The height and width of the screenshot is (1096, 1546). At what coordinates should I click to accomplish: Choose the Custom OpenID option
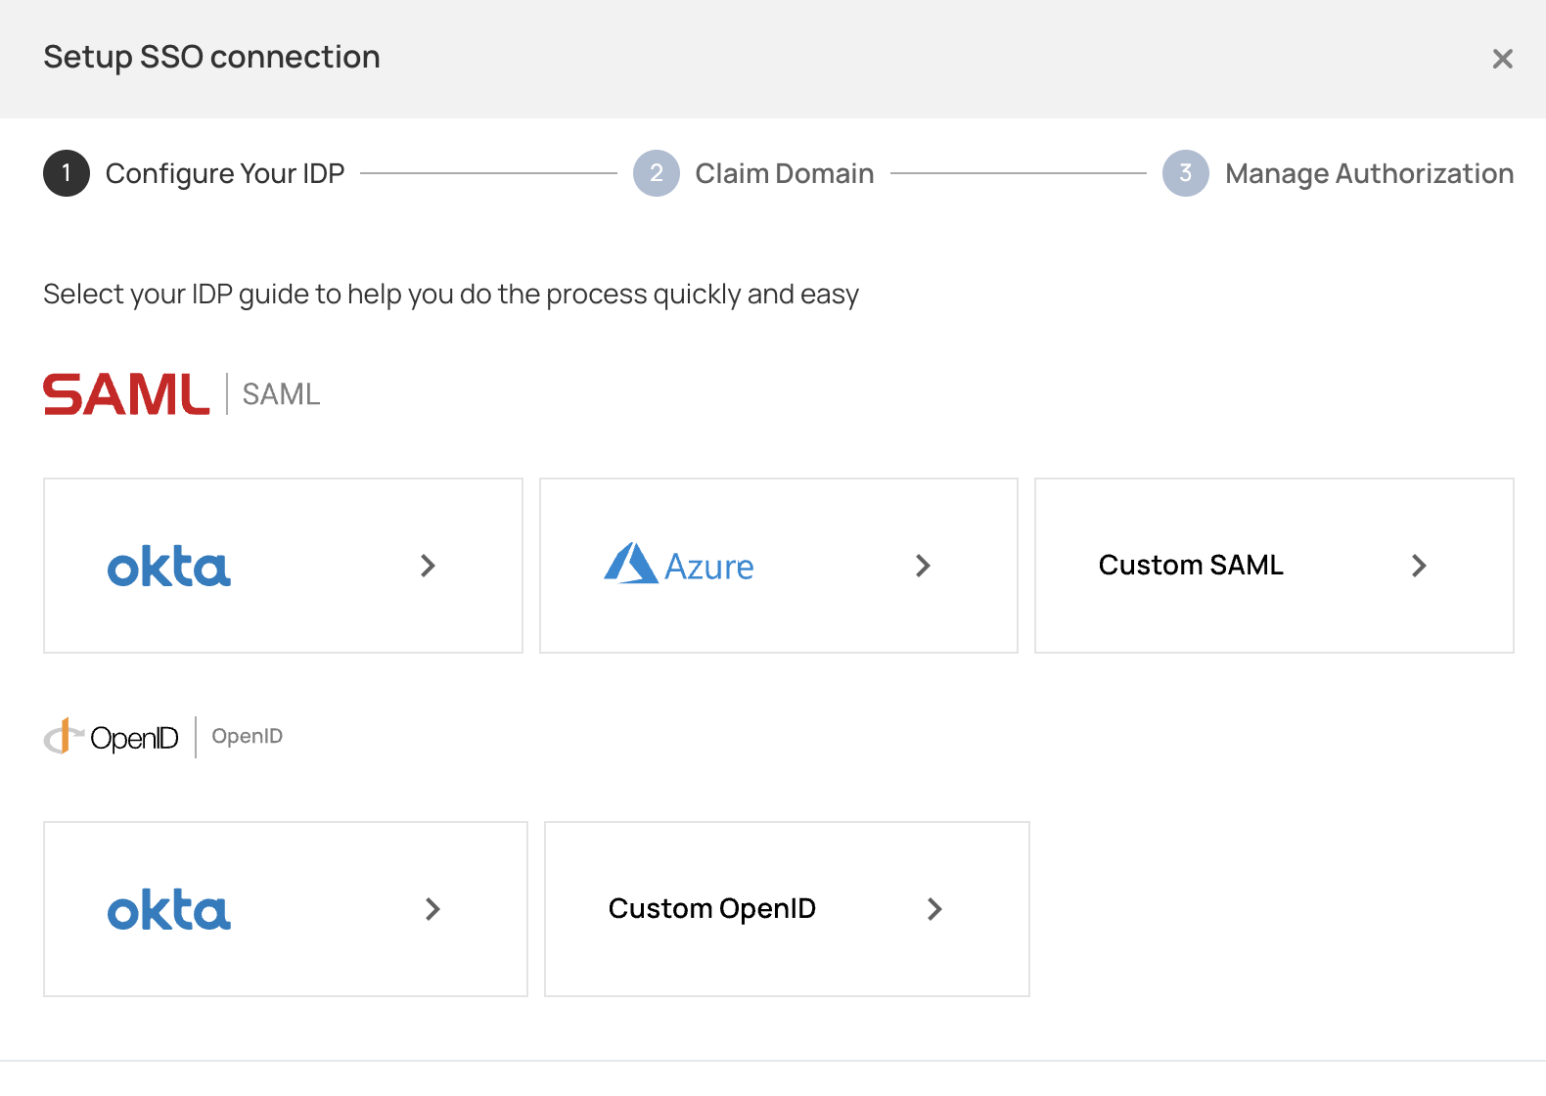pos(711,909)
